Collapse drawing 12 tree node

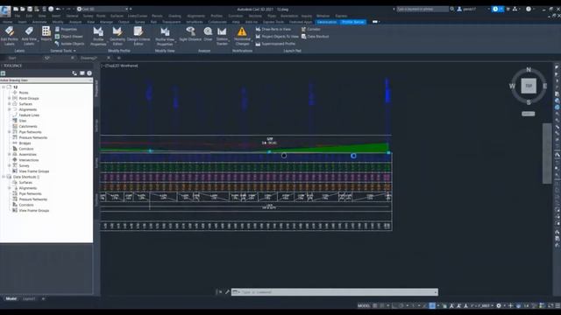tap(4, 87)
